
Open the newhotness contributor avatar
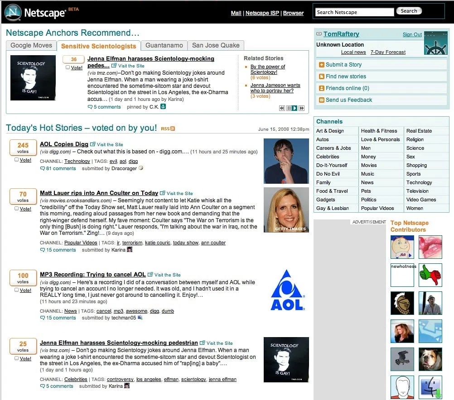(x=402, y=275)
